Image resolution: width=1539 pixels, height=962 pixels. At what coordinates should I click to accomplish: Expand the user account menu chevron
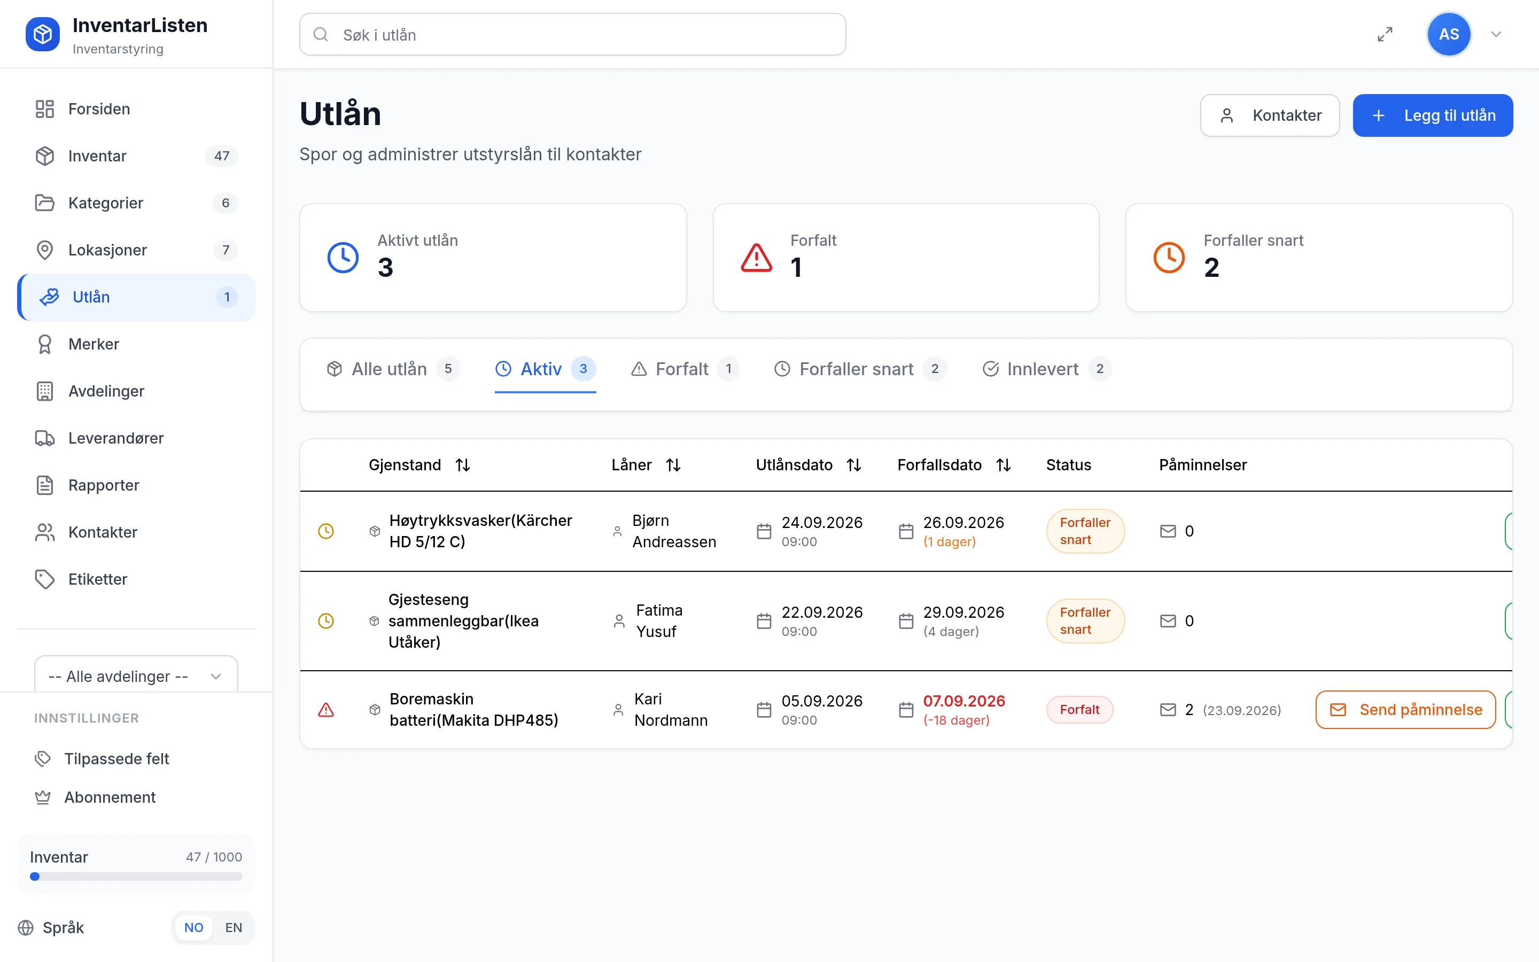tap(1496, 34)
